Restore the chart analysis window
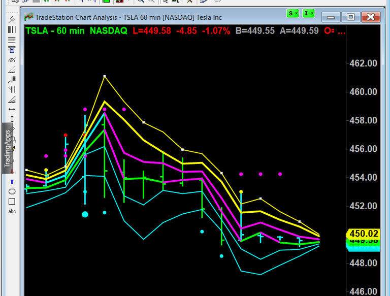Screen dimensions: 390x296 click(351, 17)
